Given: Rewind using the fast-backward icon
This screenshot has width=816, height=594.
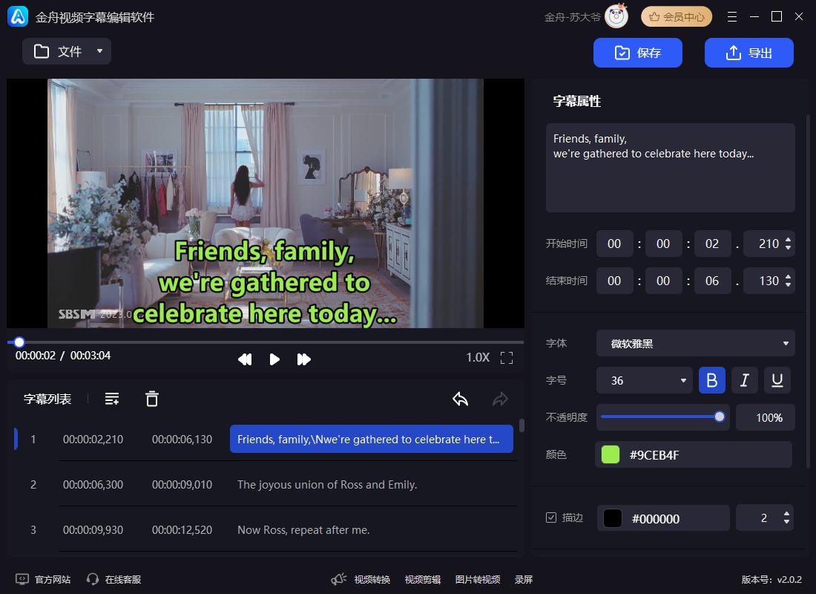Looking at the screenshot, I should pos(245,359).
